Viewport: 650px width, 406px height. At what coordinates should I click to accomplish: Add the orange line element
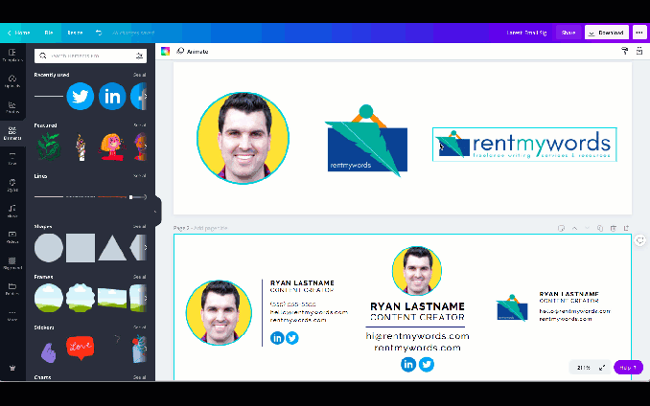pyautogui.click(x=112, y=197)
